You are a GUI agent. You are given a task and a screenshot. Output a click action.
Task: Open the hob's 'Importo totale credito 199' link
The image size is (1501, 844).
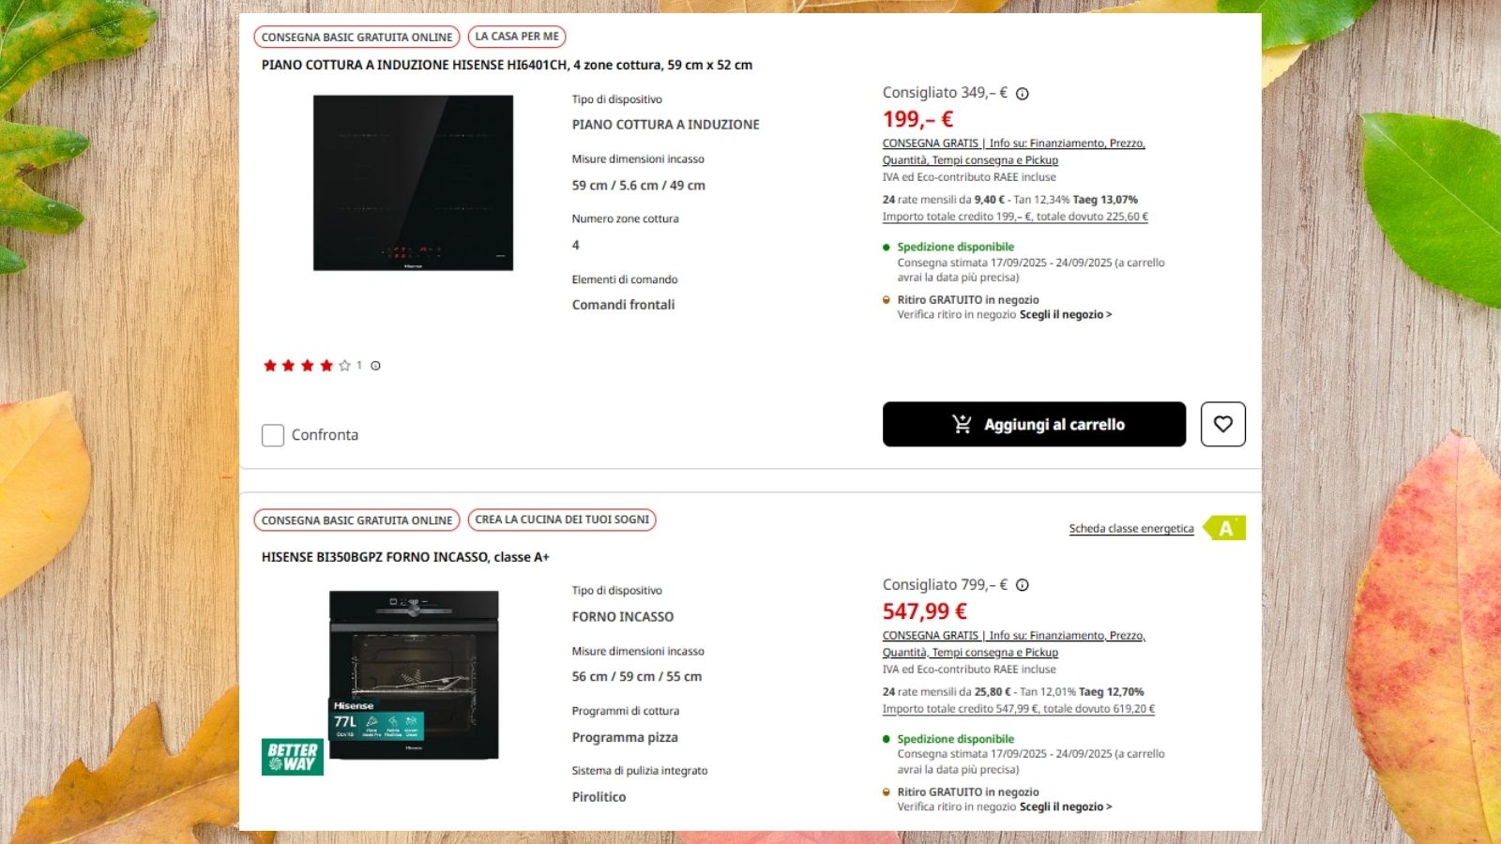[1014, 217]
